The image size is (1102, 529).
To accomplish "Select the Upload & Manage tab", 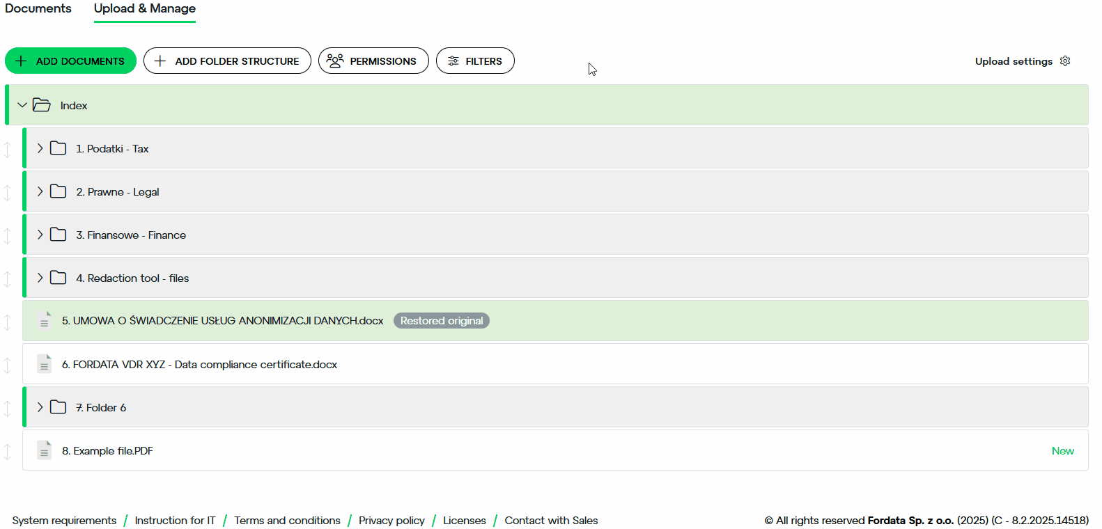I will (x=145, y=8).
